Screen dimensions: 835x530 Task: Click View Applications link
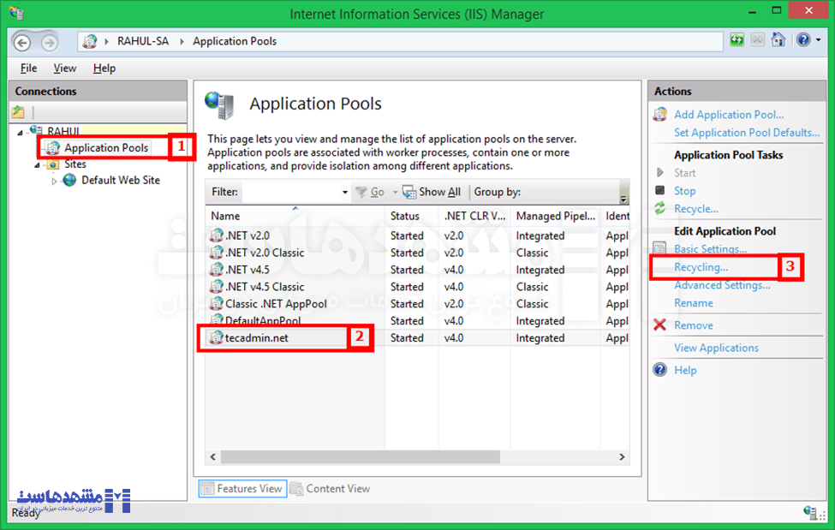click(x=716, y=348)
